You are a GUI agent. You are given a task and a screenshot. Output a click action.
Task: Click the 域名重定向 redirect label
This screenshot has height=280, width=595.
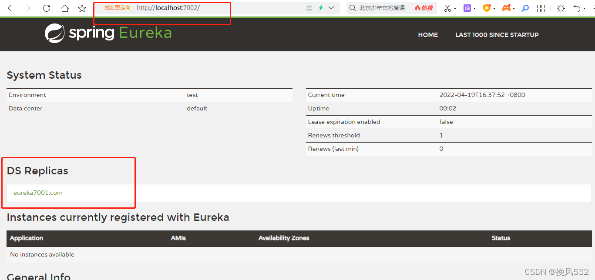(117, 8)
